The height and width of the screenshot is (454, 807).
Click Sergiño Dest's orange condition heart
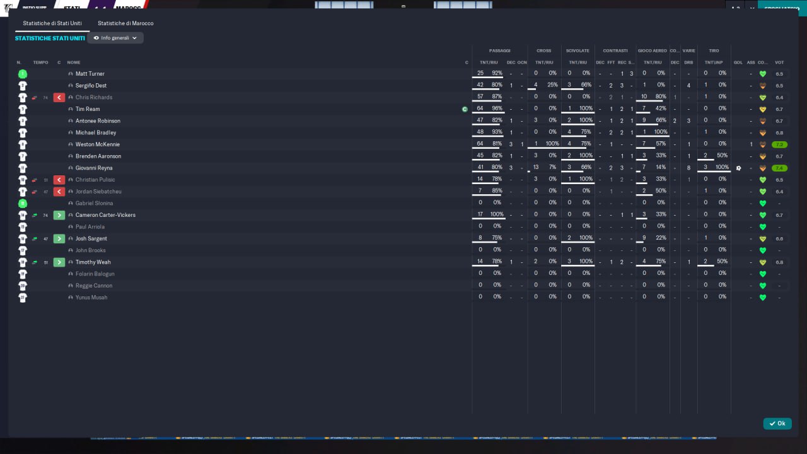763,86
